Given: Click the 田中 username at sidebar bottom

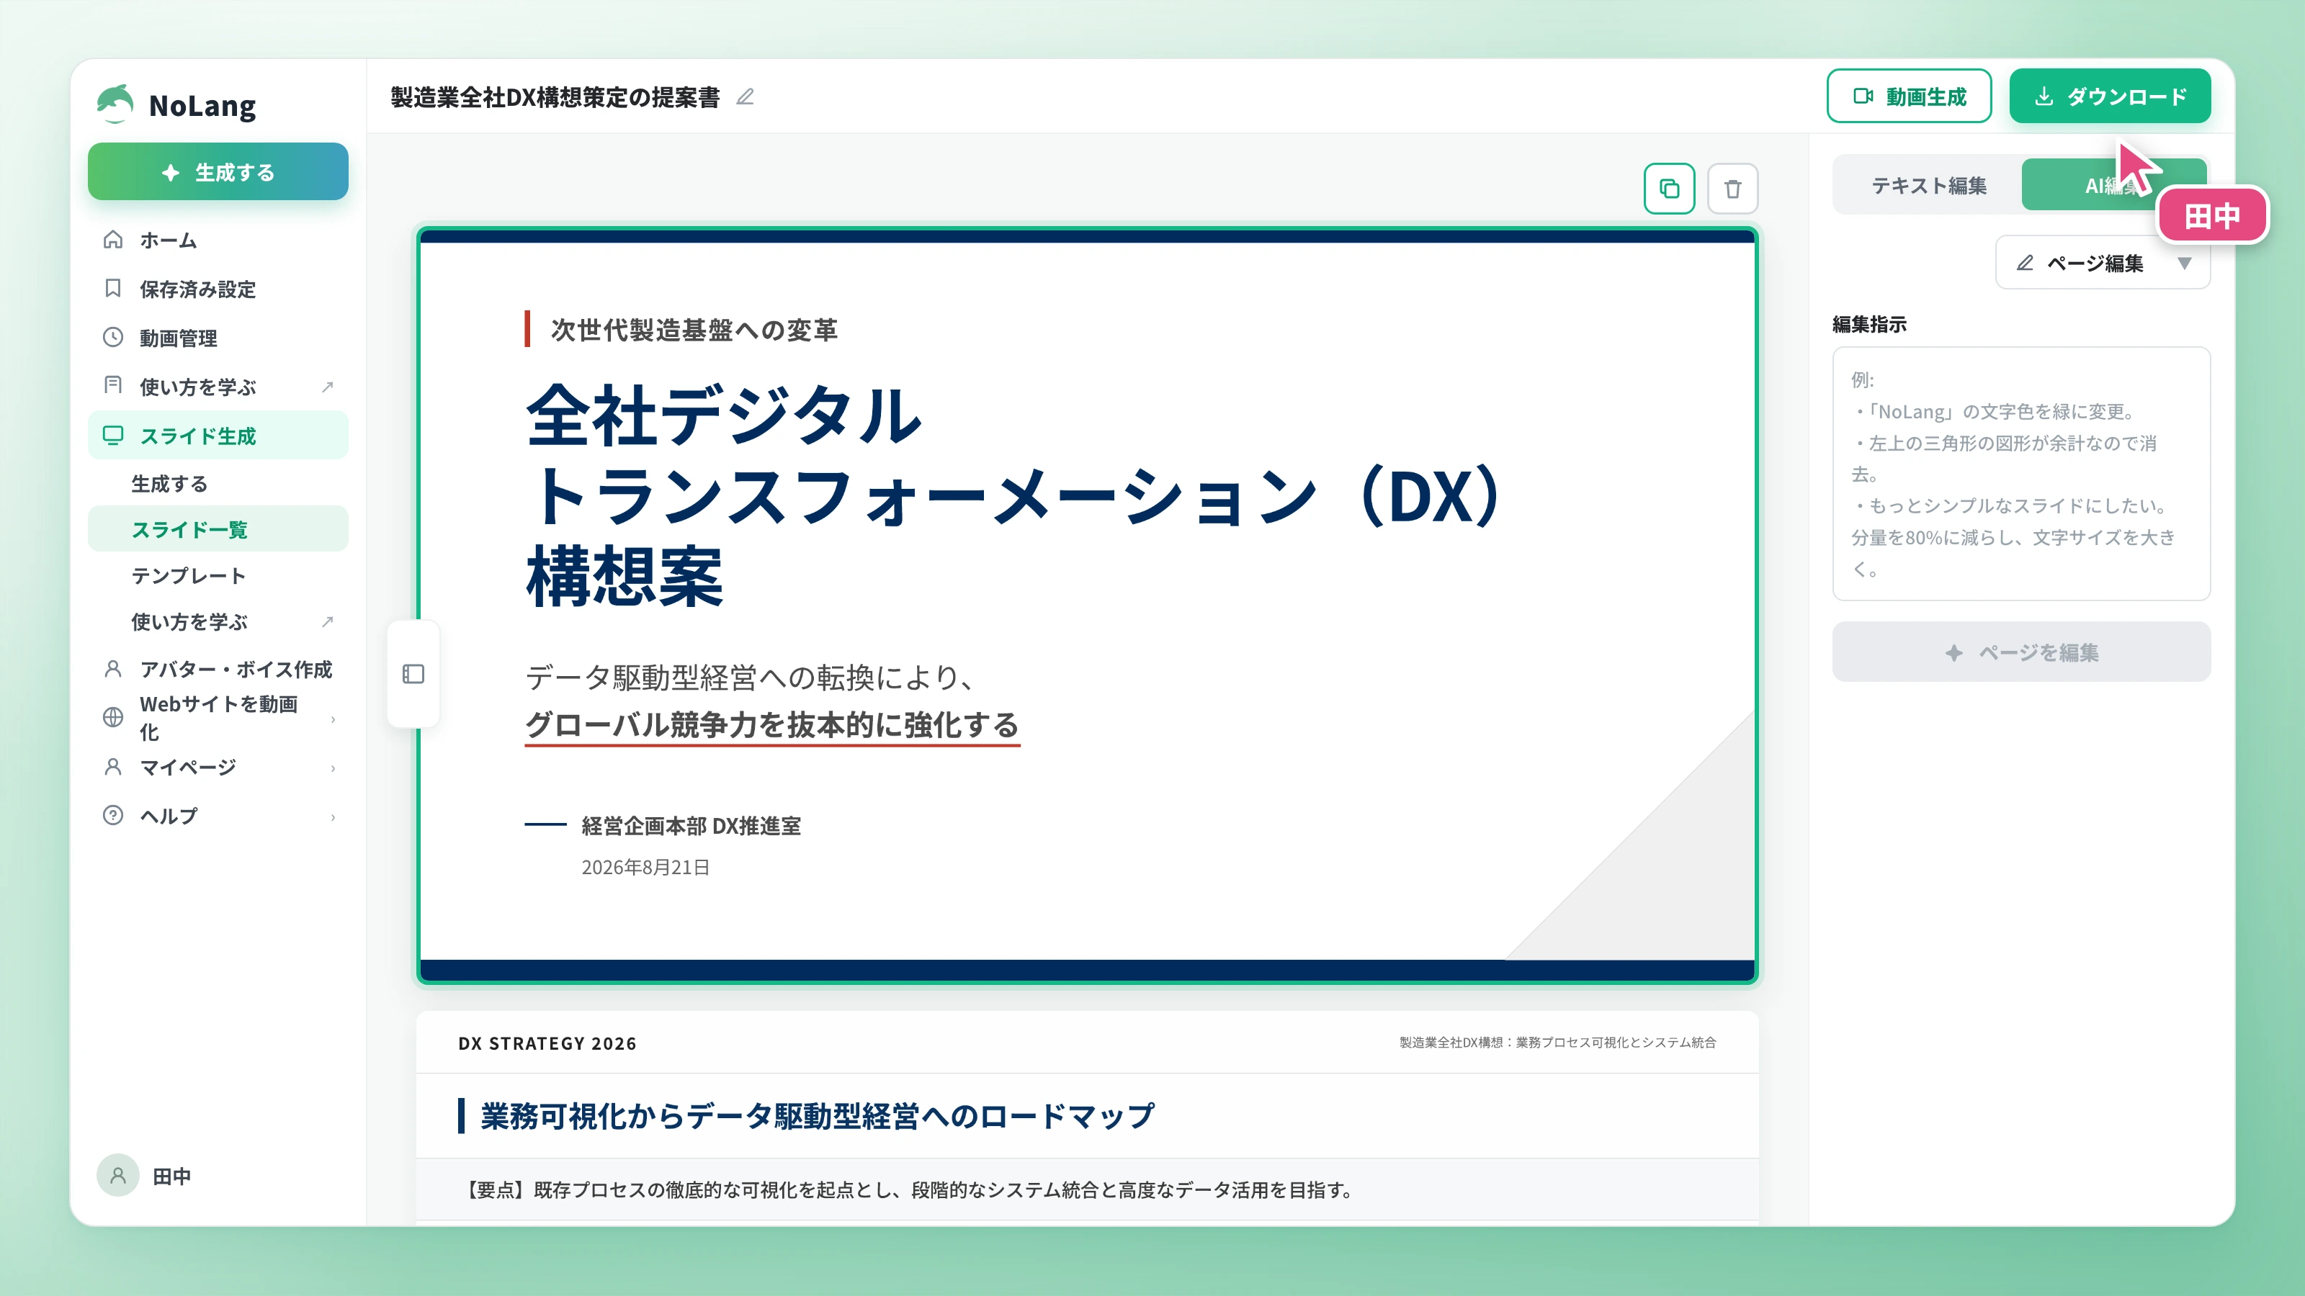Looking at the screenshot, I should pos(172,1176).
